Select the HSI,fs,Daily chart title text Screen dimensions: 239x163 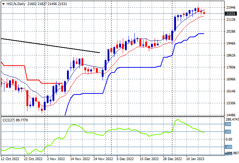(16, 4)
